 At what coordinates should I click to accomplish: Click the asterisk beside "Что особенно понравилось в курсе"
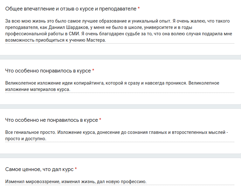click(x=93, y=71)
